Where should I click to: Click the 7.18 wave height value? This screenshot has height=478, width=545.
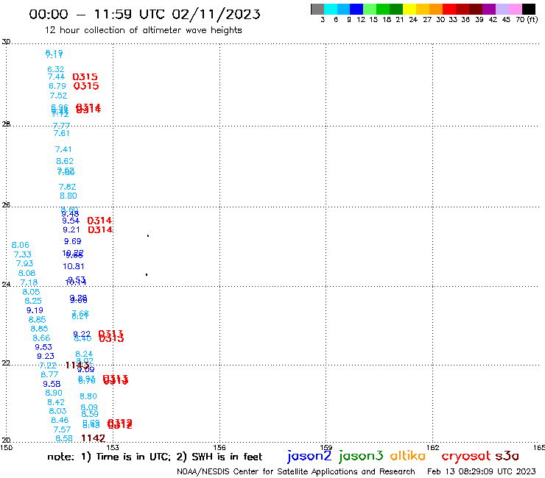tap(29, 282)
